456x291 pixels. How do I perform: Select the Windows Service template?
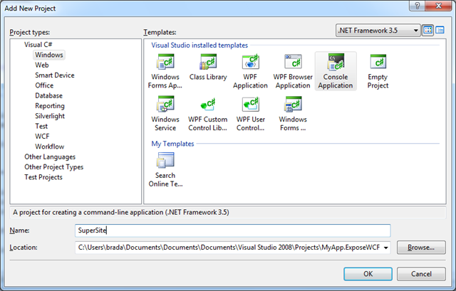tap(165, 114)
